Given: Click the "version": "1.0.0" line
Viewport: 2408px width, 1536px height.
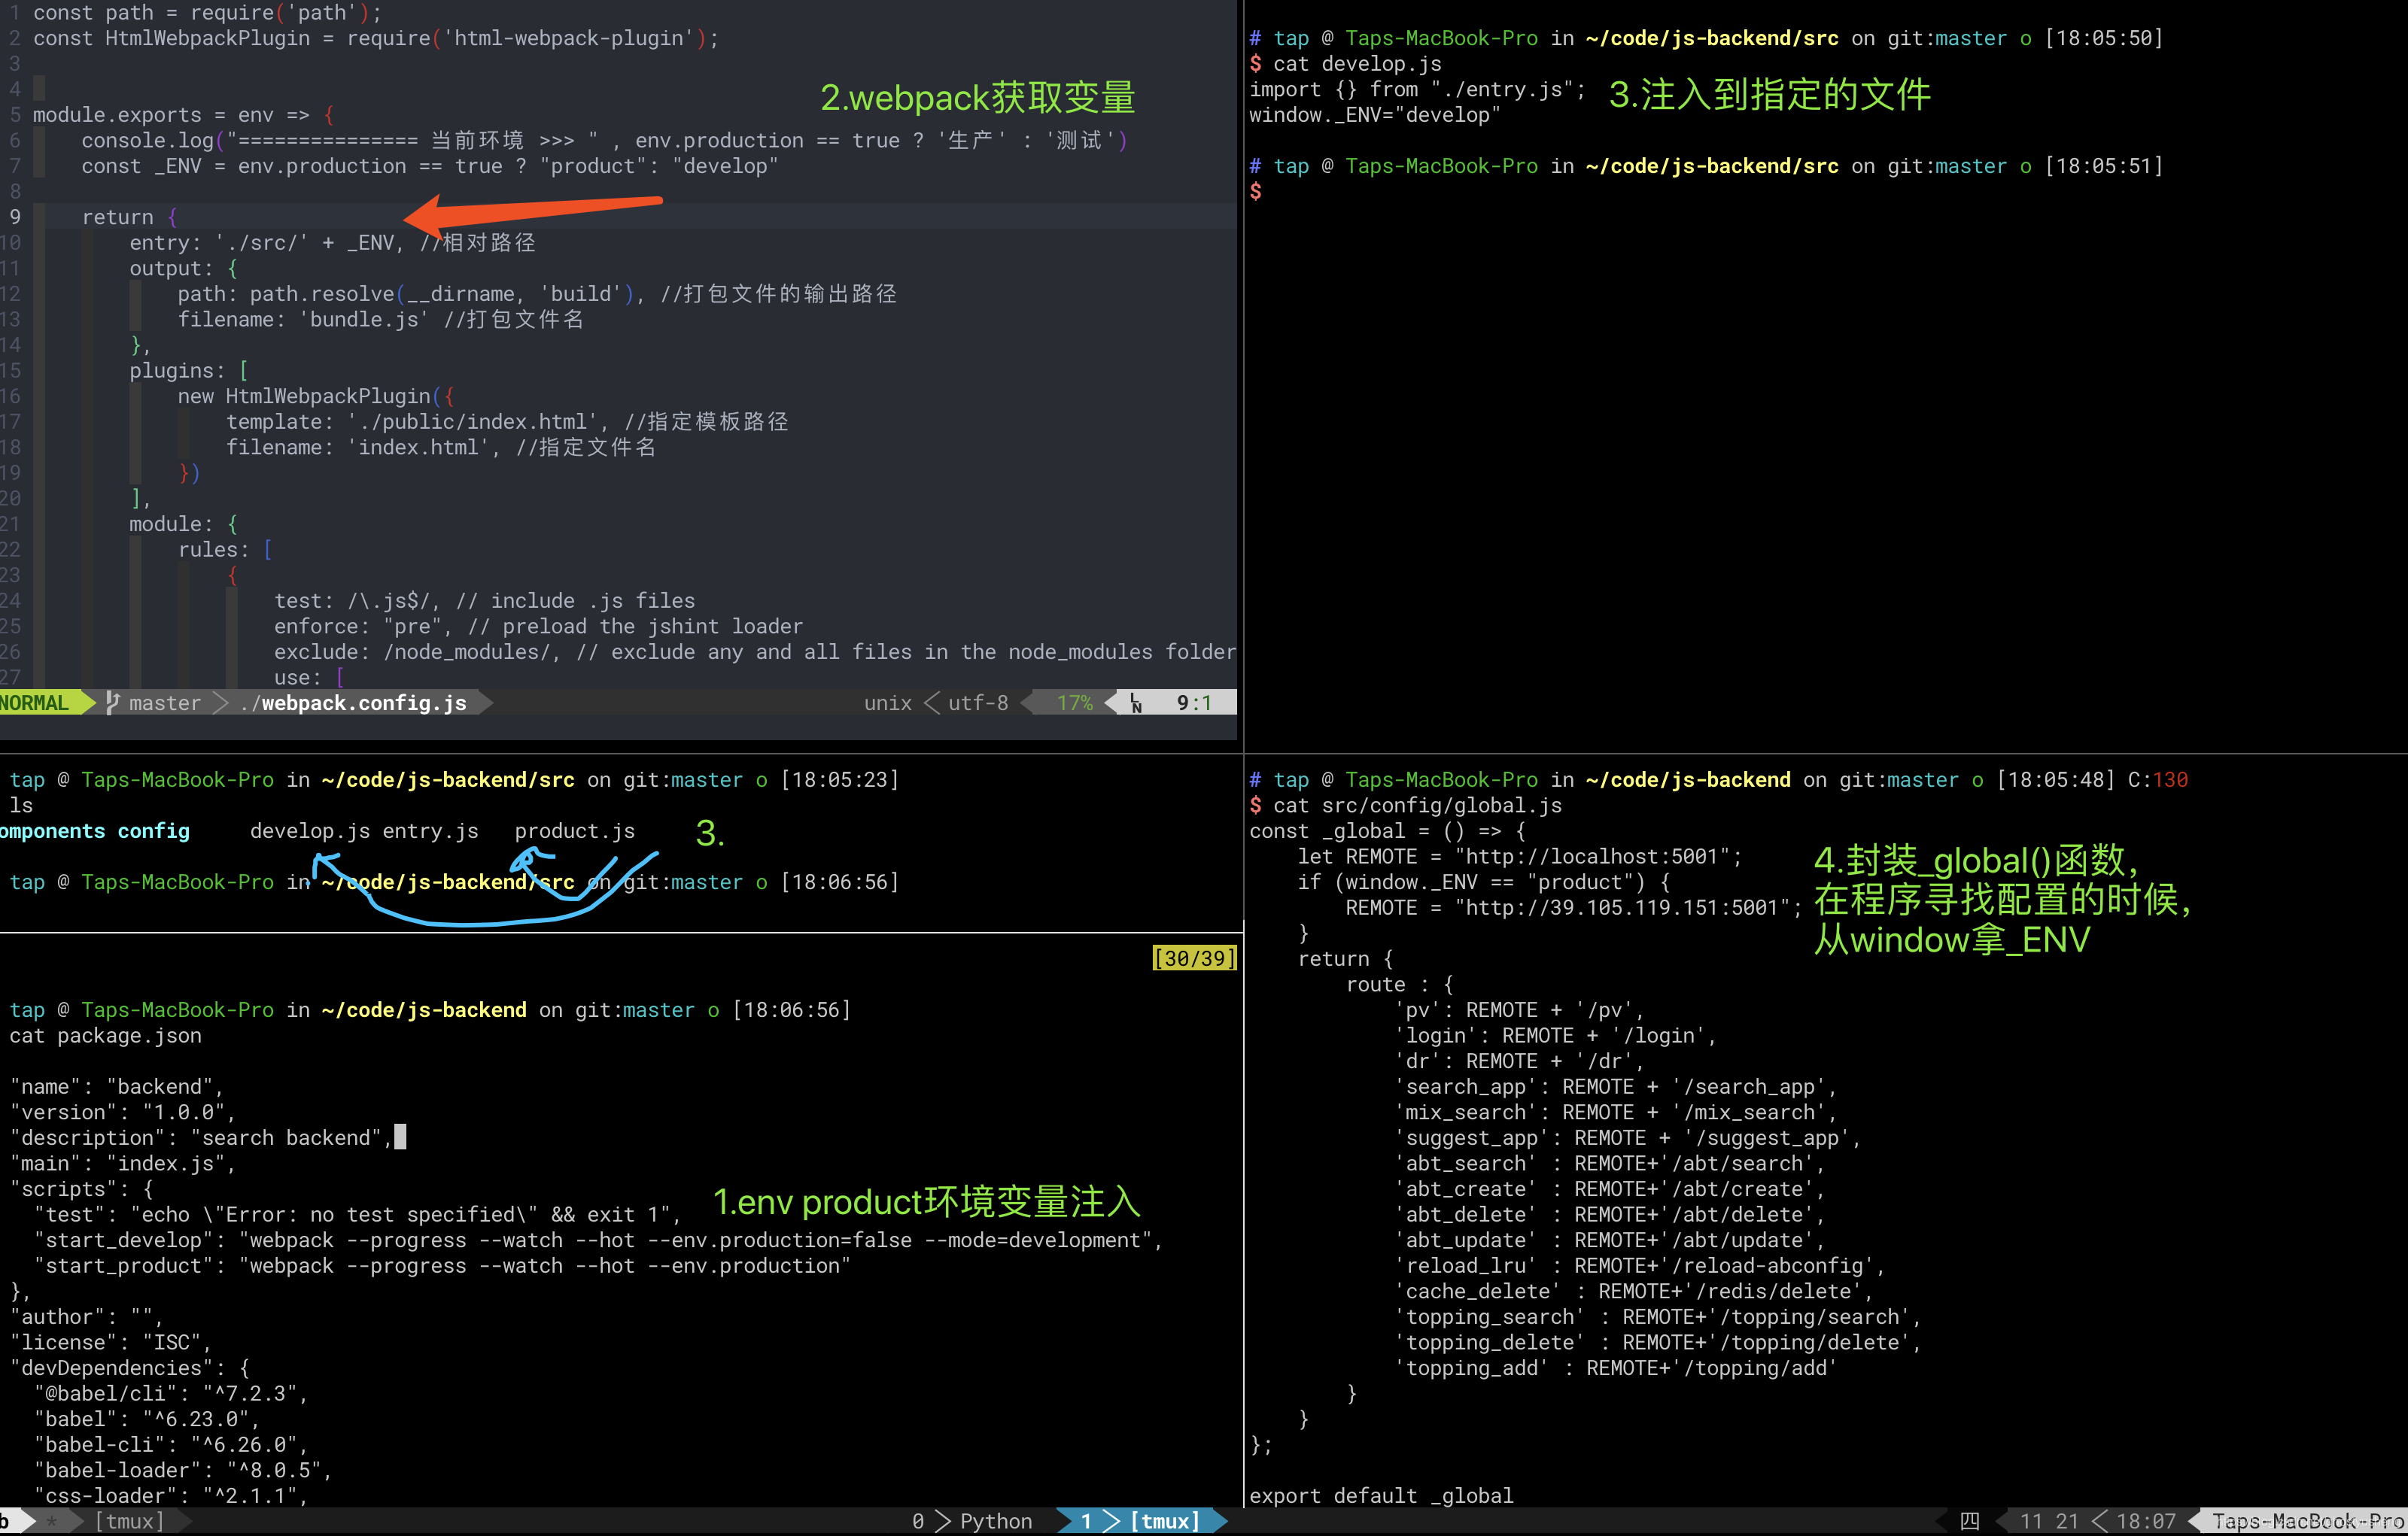Looking at the screenshot, I should point(123,1113).
